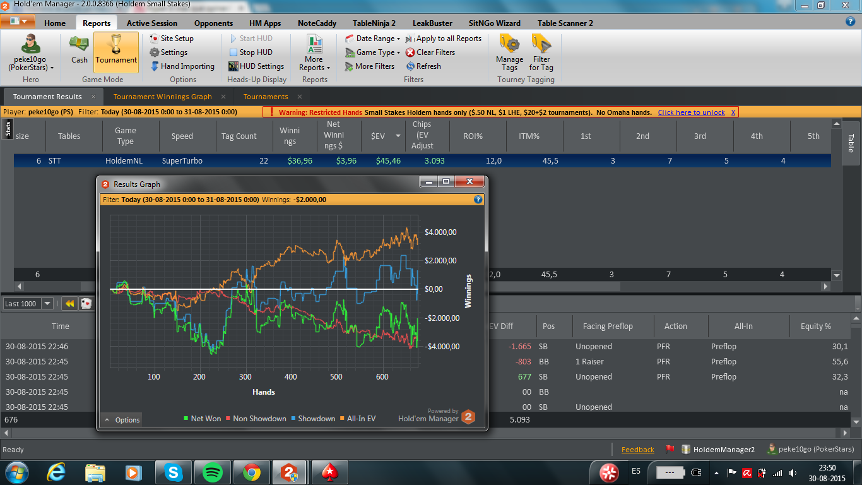Open HUD Settings
The height and width of the screenshot is (485, 862).
pyautogui.click(x=256, y=66)
